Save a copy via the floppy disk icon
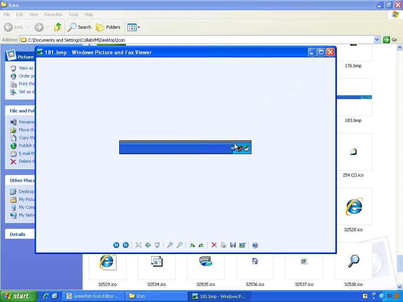 [x=233, y=245]
